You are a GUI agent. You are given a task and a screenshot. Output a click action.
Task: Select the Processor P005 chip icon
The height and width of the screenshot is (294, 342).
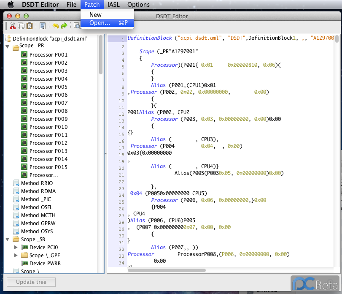tap(24, 87)
